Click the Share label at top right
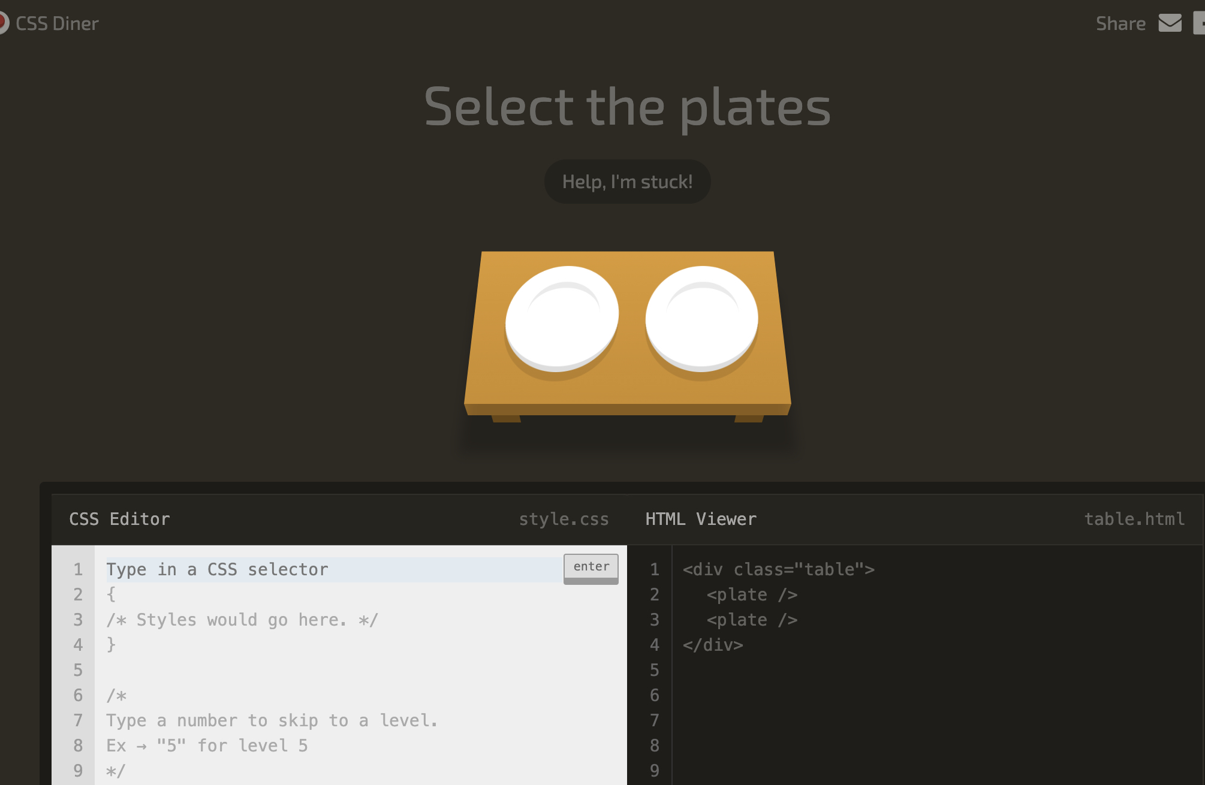This screenshot has height=785, width=1205. (x=1120, y=23)
